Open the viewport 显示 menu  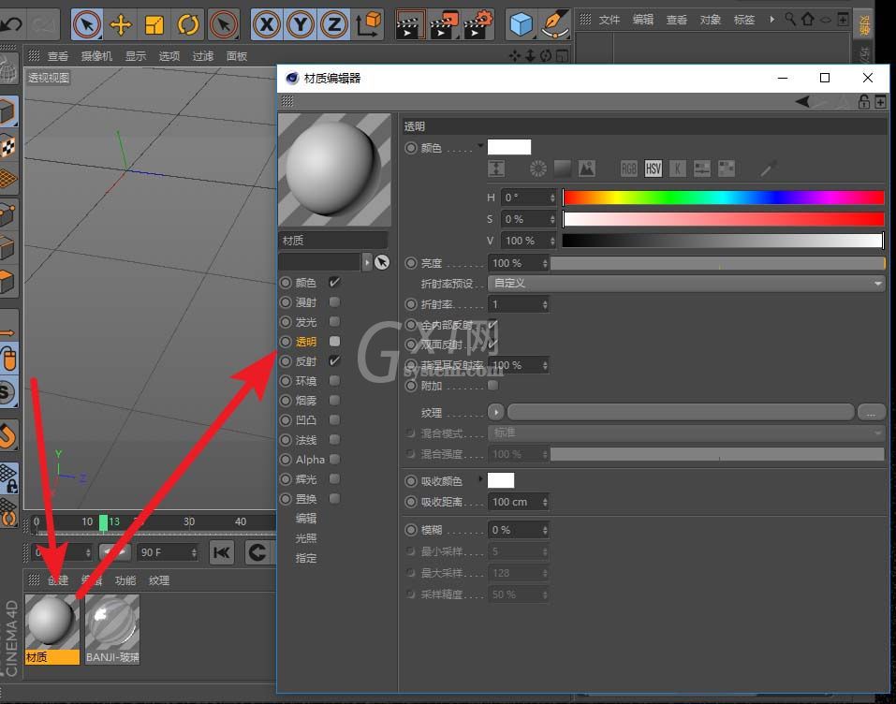tap(136, 56)
